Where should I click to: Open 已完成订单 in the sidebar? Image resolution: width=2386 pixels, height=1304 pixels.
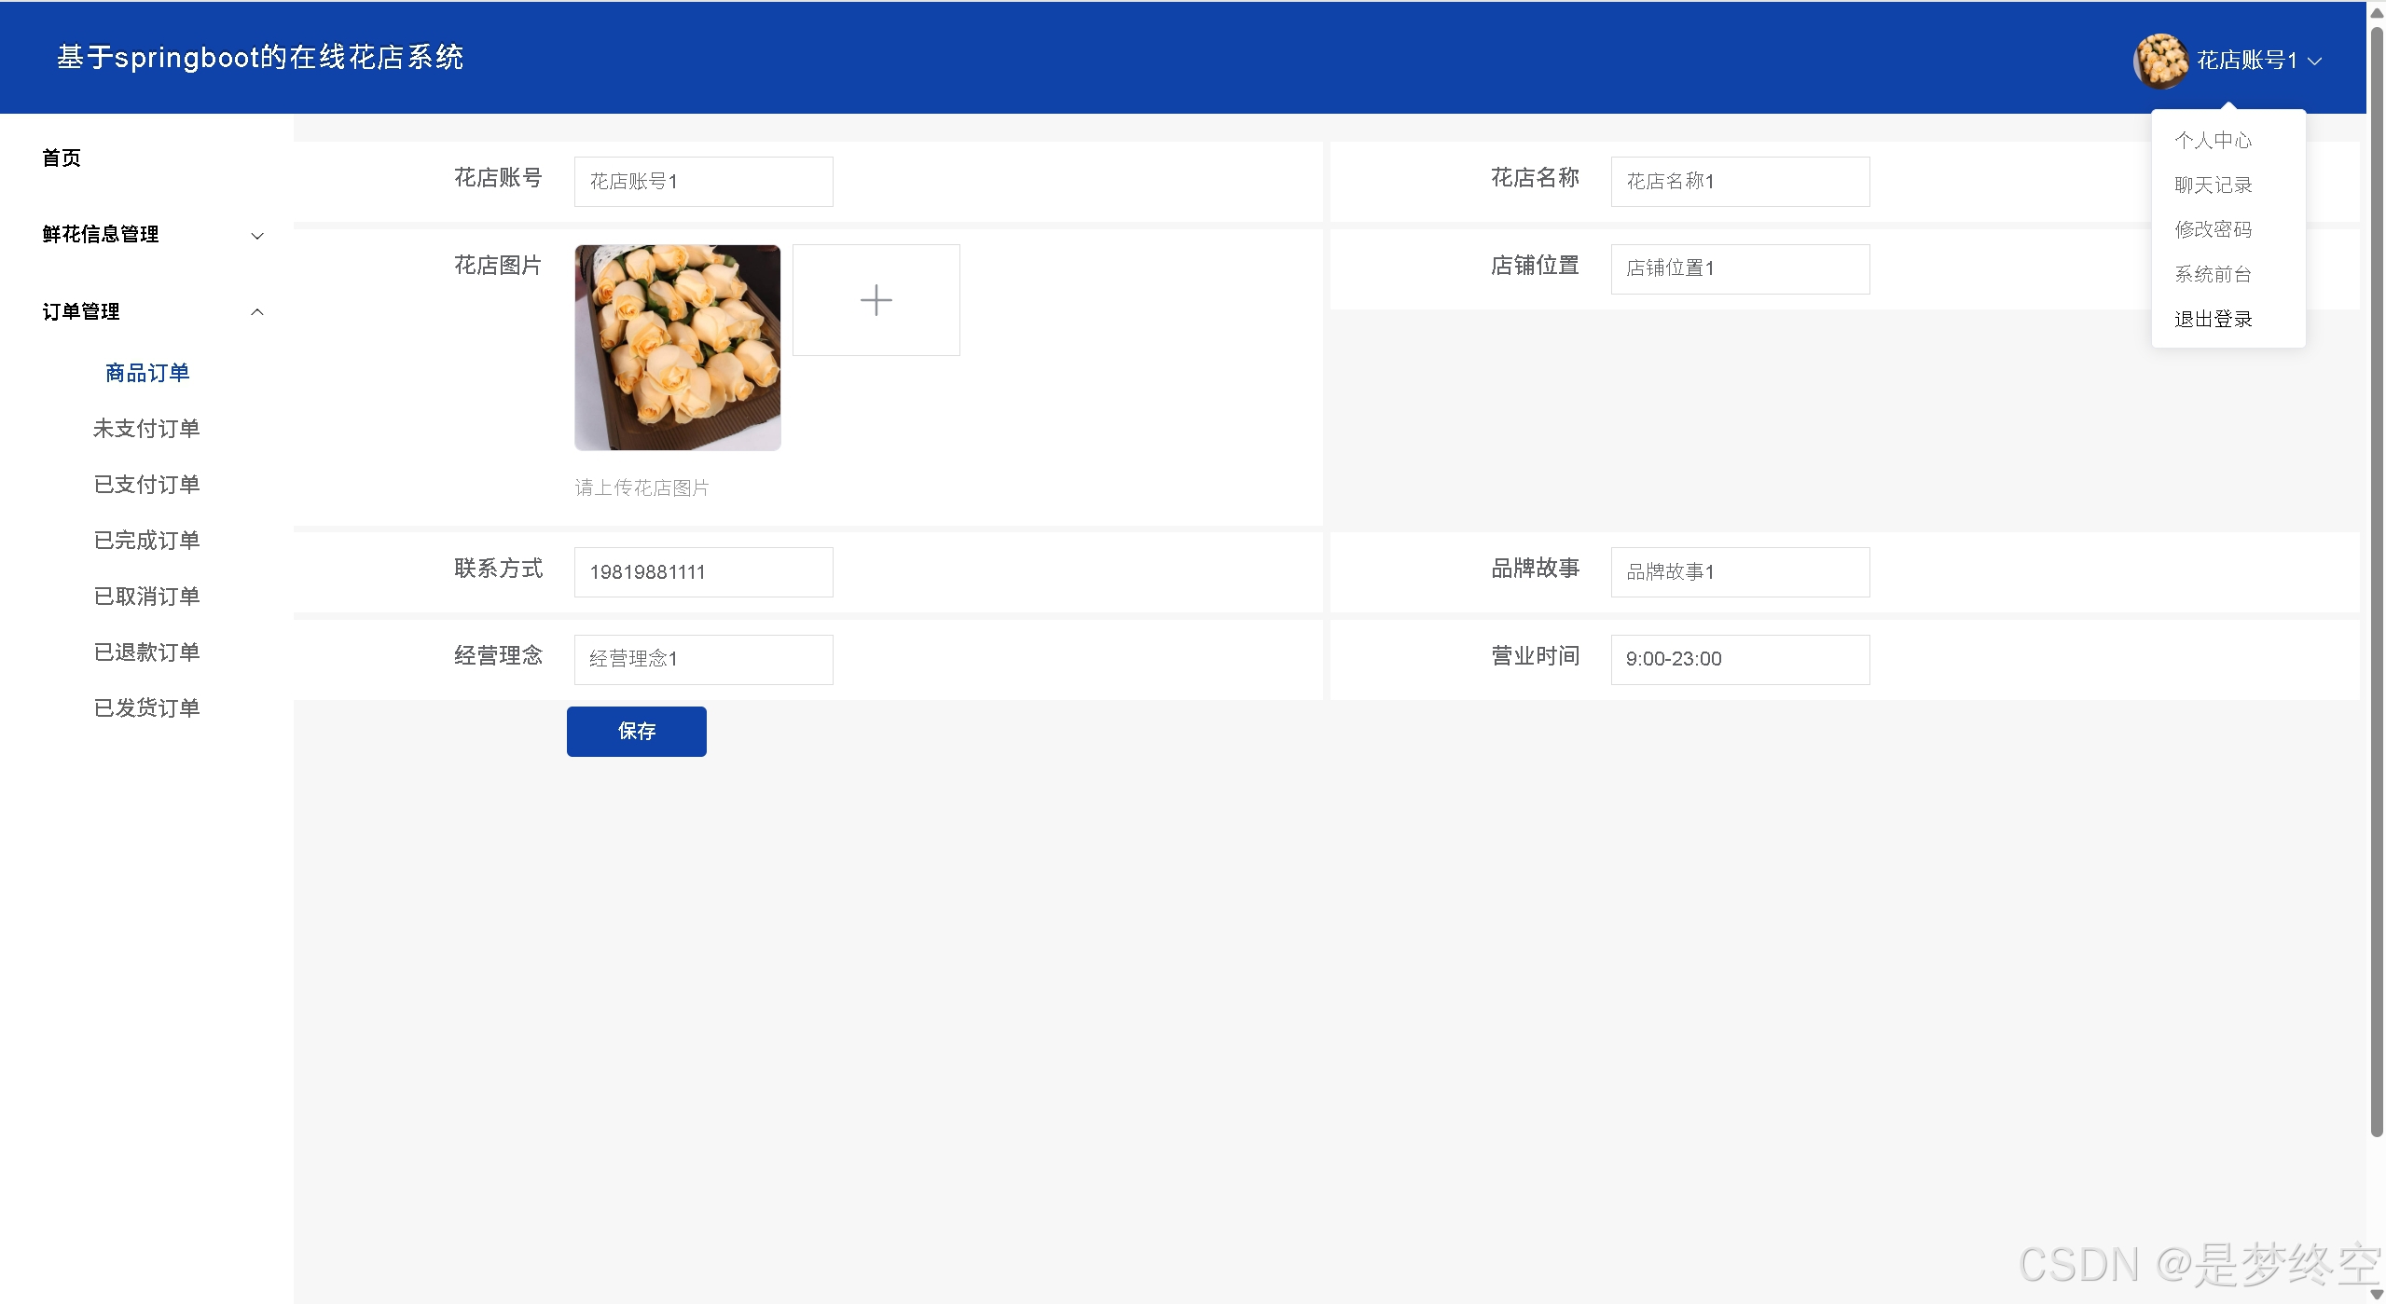pos(146,539)
